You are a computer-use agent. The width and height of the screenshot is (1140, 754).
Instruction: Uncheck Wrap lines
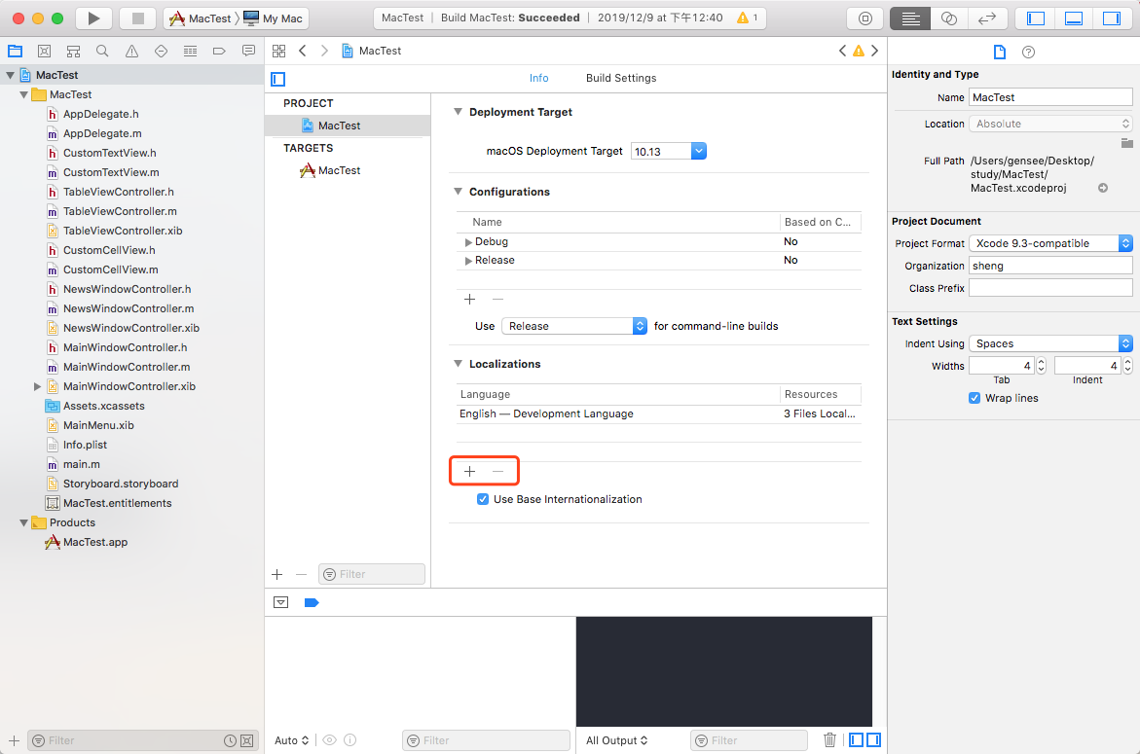tap(975, 398)
